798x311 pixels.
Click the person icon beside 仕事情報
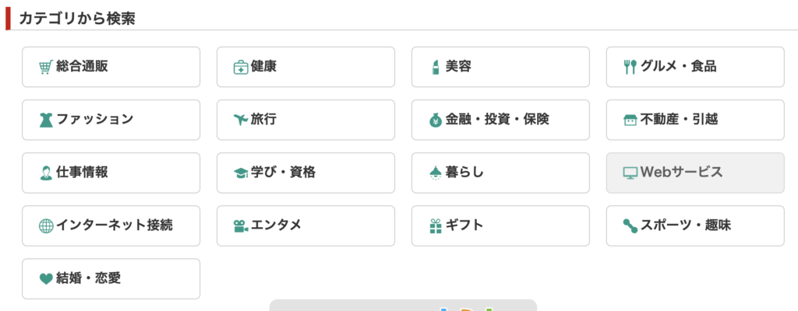click(46, 173)
